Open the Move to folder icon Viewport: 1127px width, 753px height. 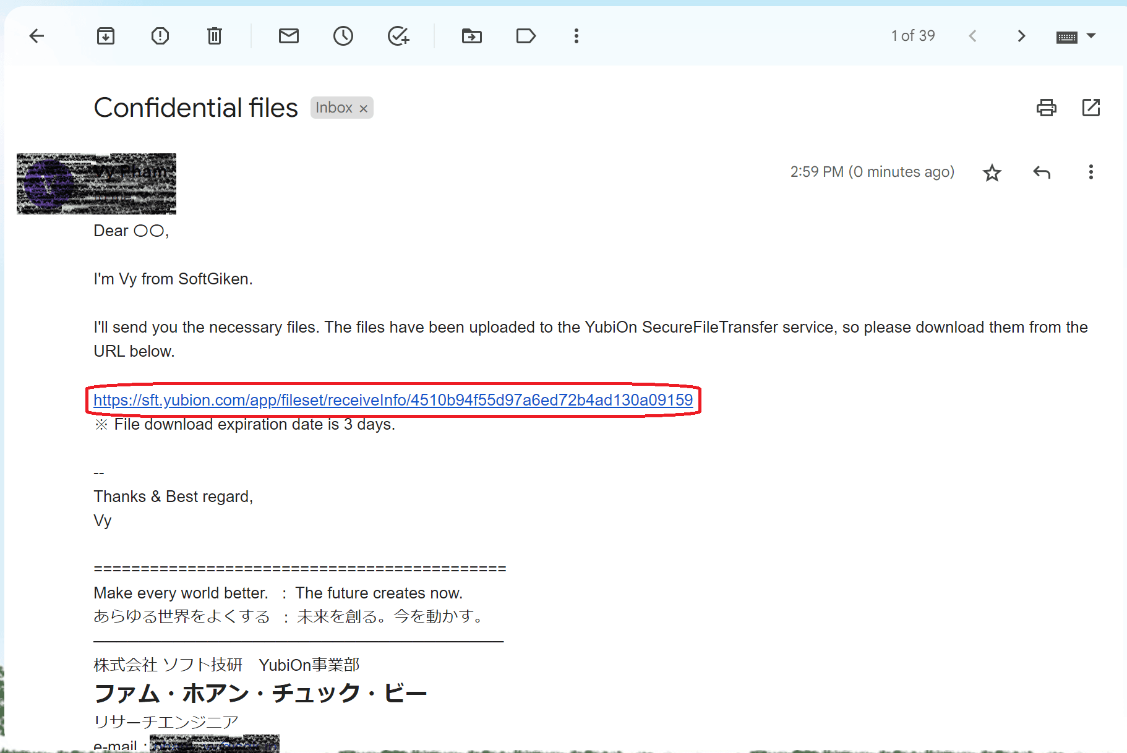pos(472,36)
